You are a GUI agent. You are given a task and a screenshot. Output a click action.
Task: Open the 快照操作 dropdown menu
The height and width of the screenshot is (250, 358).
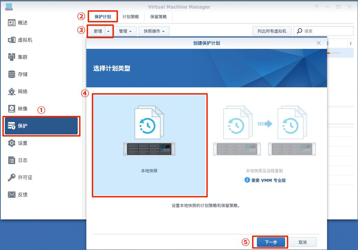[x=154, y=31]
